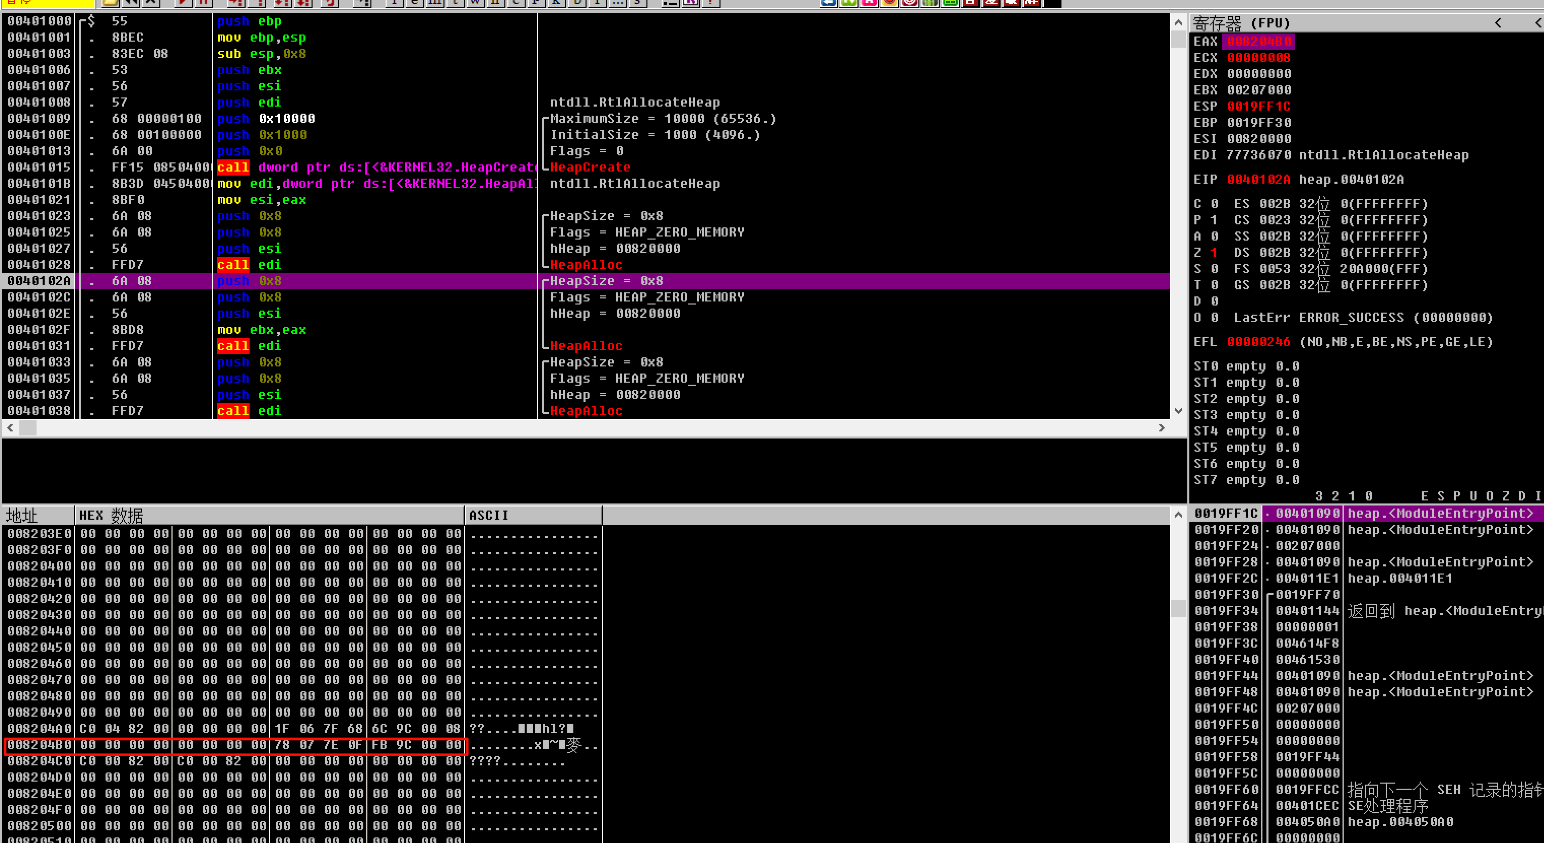The height and width of the screenshot is (843, 1544).
Task: Select stack entry 0019FF60 SEH record pointer
Action: pos(1367,790)
